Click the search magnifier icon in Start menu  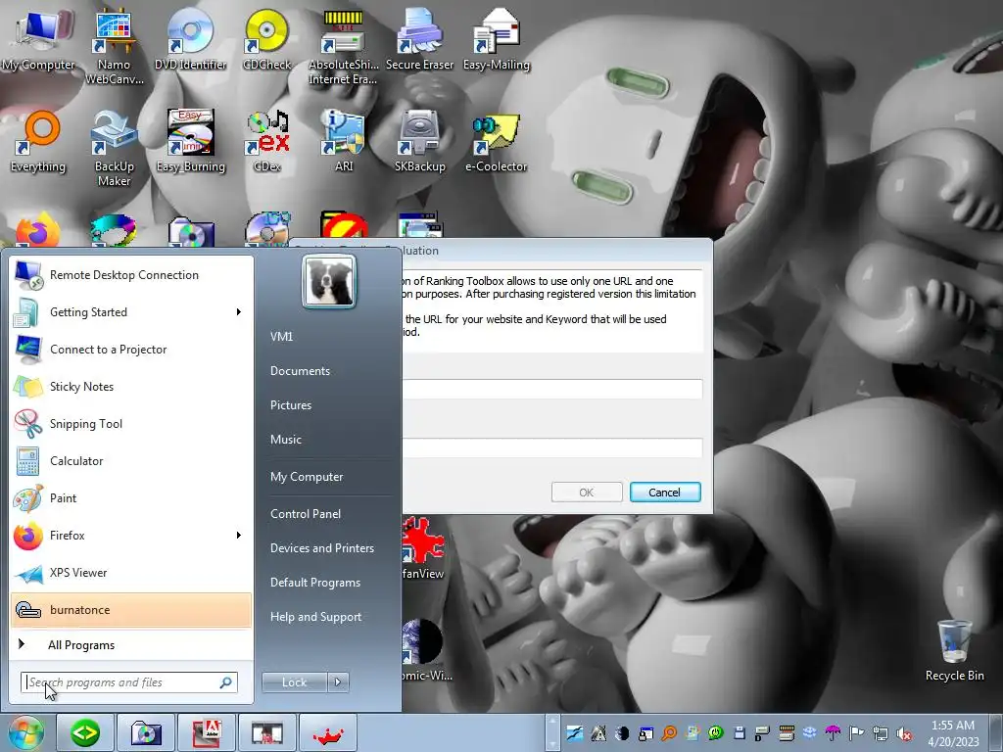[226, 682]
